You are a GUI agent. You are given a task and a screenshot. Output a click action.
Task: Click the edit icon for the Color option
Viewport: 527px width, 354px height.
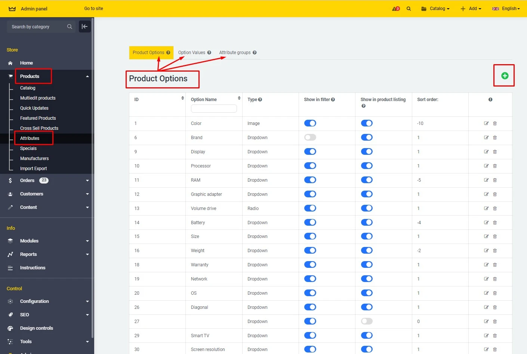click(x=486, y=123)
